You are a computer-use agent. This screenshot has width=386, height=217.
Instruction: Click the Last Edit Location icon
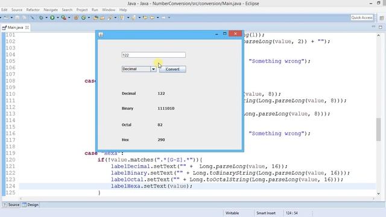(145, 17)
